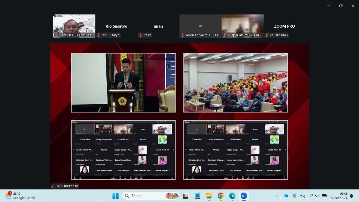Click the OneDrive cloud tray icon
359x202 pixels.
286,196
